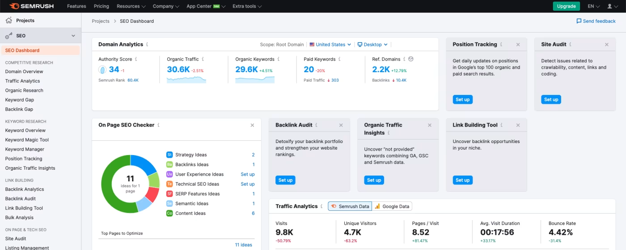
Task: Close the Backlink Audit card
Action: tap(341, 125)
